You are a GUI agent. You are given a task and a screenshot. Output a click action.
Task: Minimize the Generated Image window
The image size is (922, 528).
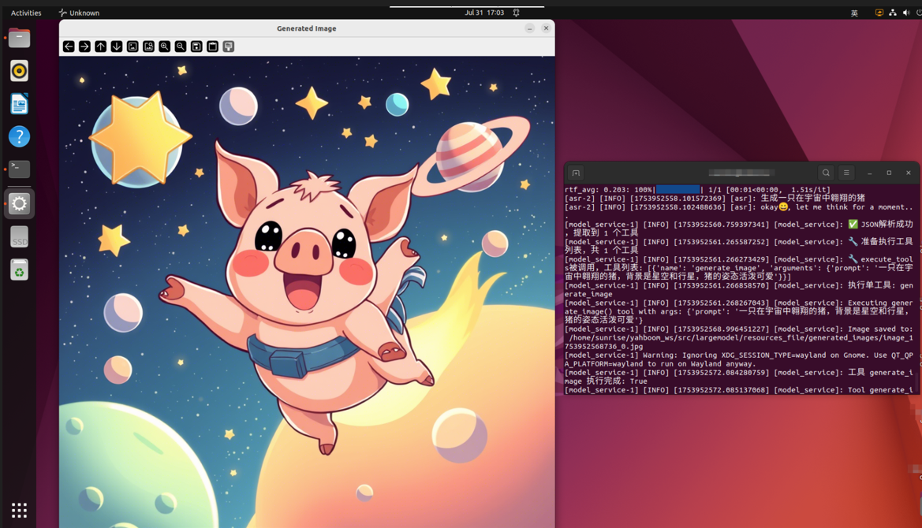click(x=530, y=28)
